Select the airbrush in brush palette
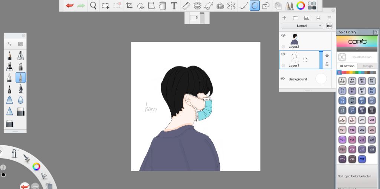The height and width of the screenshot is (189, 380). click(x=21, y=56)
